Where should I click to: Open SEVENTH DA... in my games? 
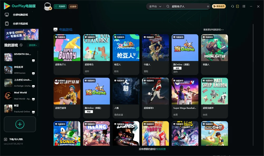click(x=20, y=57)
